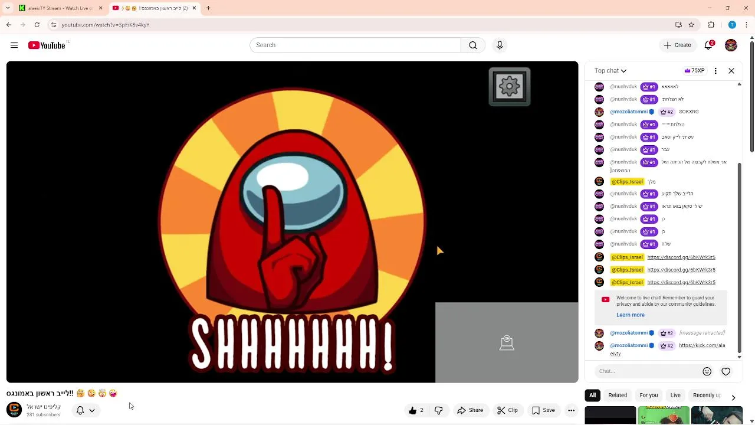Open a new browser tab
This screenshot has height=425, width=755.
208,8
